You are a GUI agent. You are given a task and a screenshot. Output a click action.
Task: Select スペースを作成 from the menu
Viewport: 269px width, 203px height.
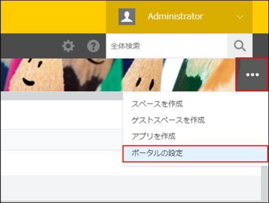click(195, 104)
